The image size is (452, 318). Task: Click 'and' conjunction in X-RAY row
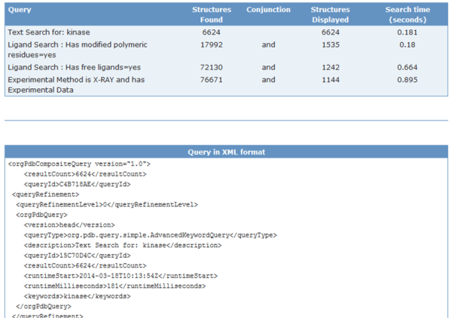268,80
